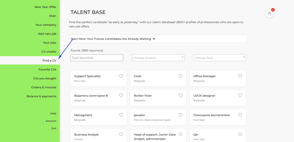Screen dimensions: 294x142
Task: Open New Year Offer in sidebar
Action: [x=45, y=7]
